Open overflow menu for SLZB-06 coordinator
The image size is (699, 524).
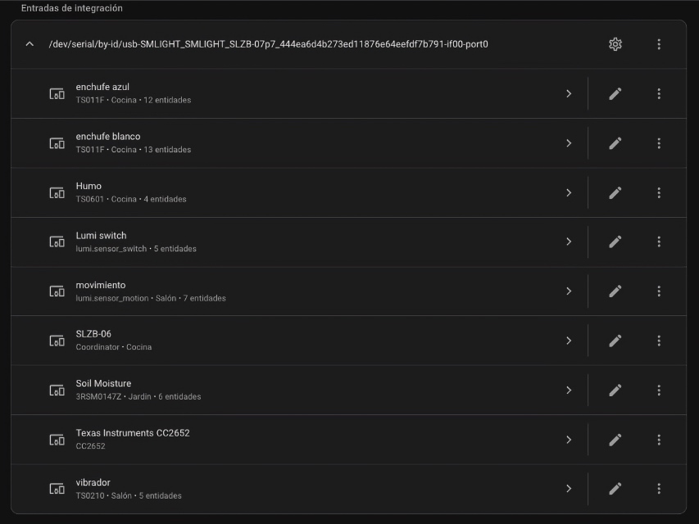(x=659, y=341)
